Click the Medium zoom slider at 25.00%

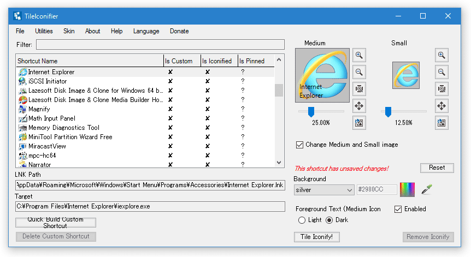tap(311, 112)
